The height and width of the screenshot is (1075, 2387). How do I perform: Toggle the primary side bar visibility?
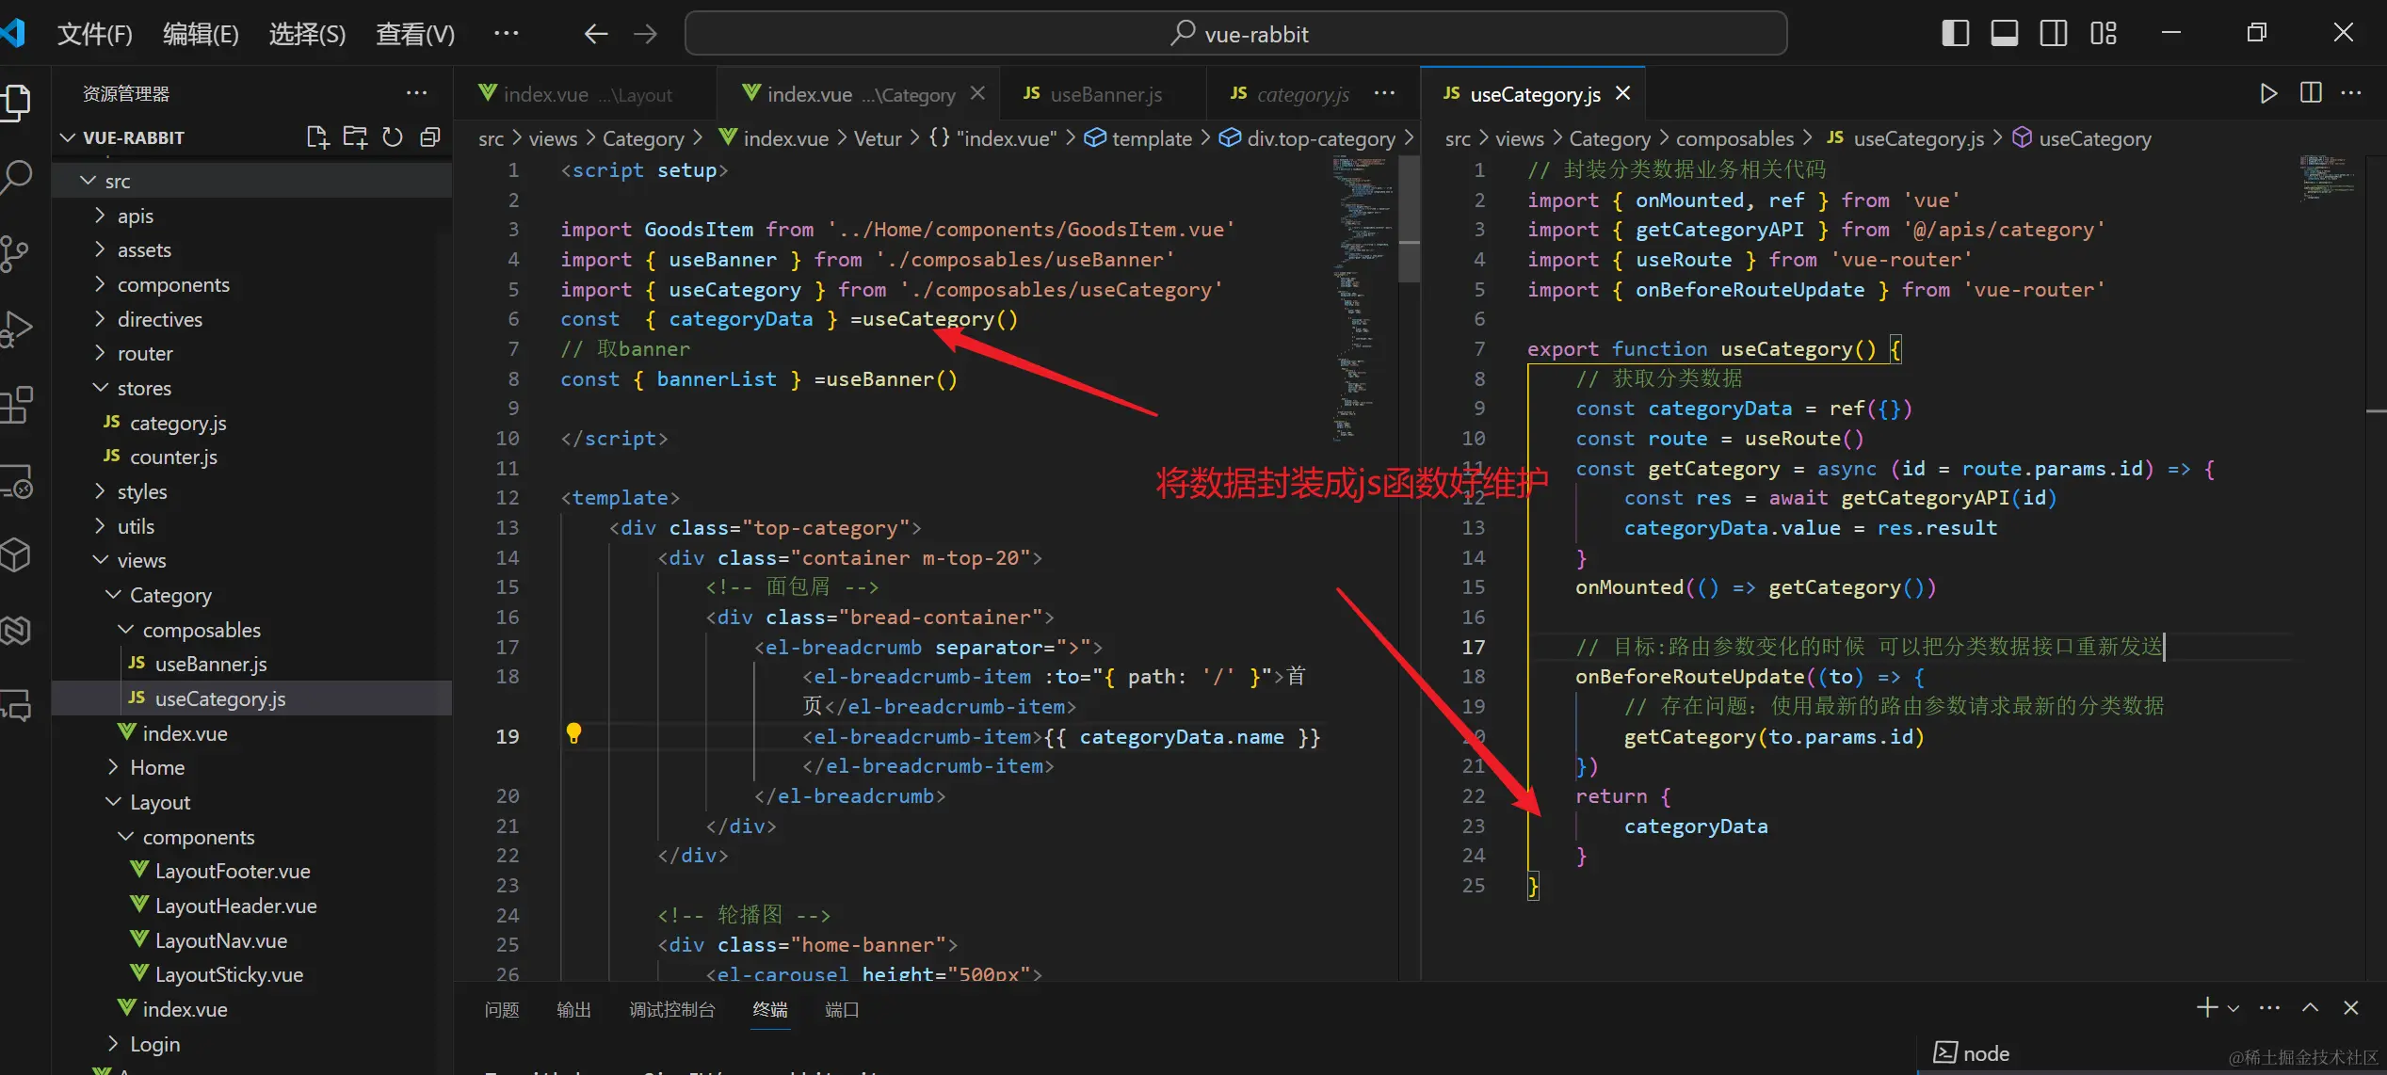[x=1955, y=34]
